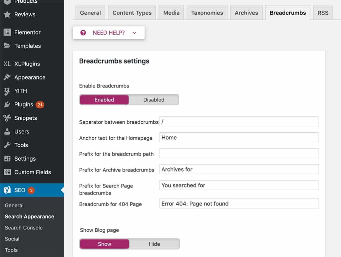Click the Need Help question mark icon
341x257 pixels.
click(83, 33)
